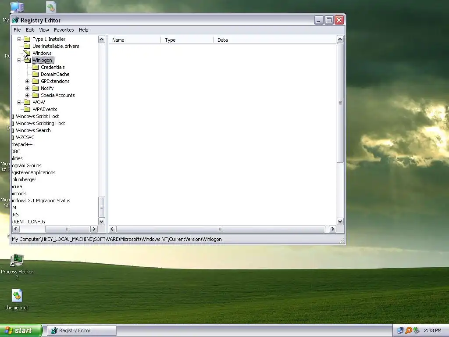Image resolution: width=449 pixels, height=337 pixels.
Task: Select the Windows Script Host key
Action: click(37, 116)
